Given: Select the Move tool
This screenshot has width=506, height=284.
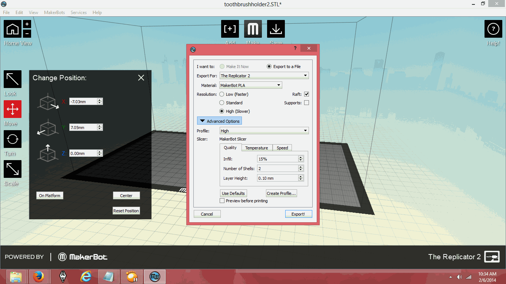Looking at the screenshot, I should [x=13, y=109].
